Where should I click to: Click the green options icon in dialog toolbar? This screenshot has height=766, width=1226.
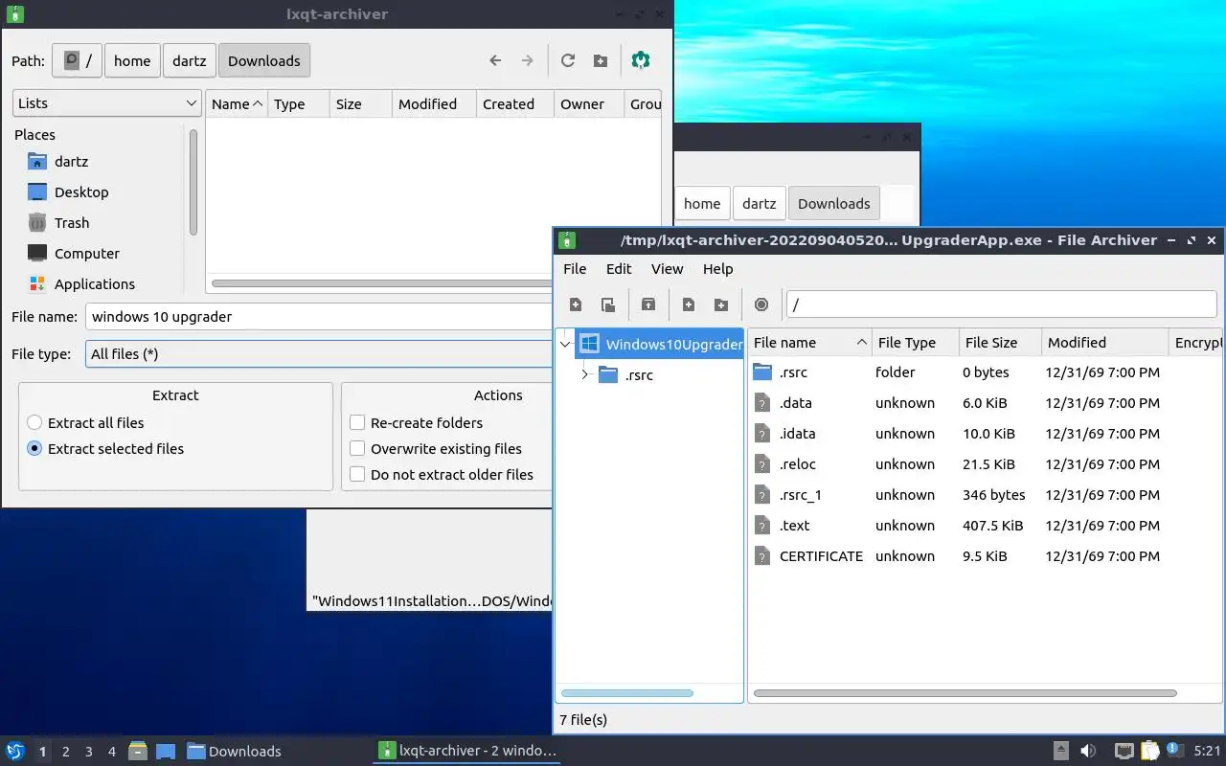641,60
